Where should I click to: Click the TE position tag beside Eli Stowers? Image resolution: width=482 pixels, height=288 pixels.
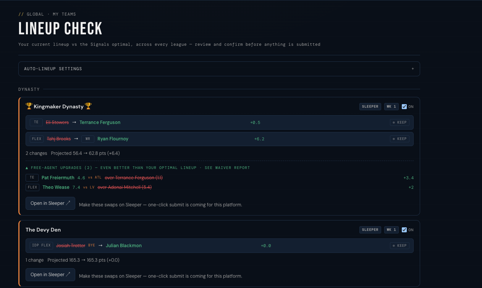[x=36, y=122]
